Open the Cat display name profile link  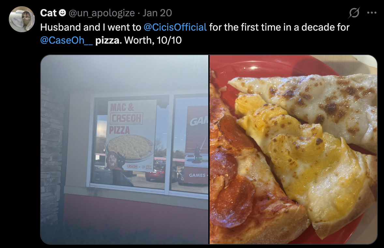tap(48, 13)
